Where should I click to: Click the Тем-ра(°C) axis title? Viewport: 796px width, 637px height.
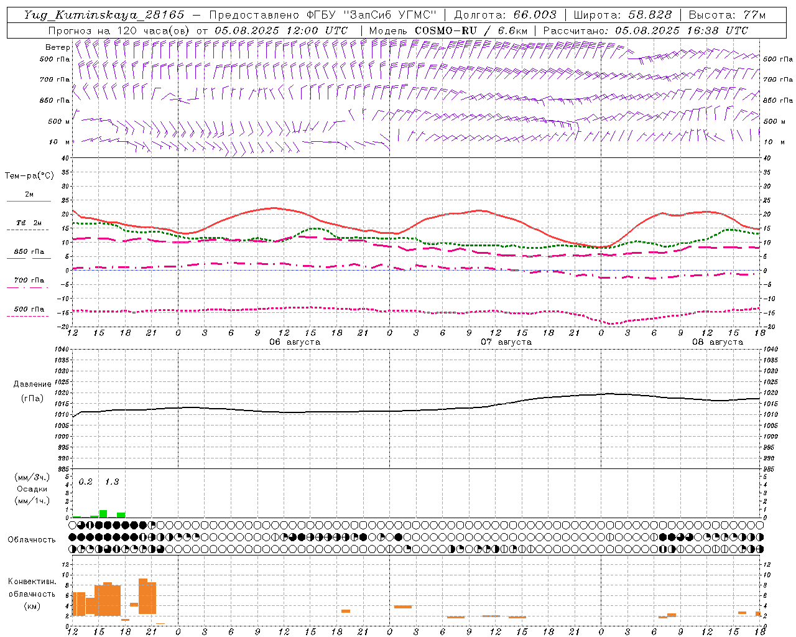tap(29, 176)
